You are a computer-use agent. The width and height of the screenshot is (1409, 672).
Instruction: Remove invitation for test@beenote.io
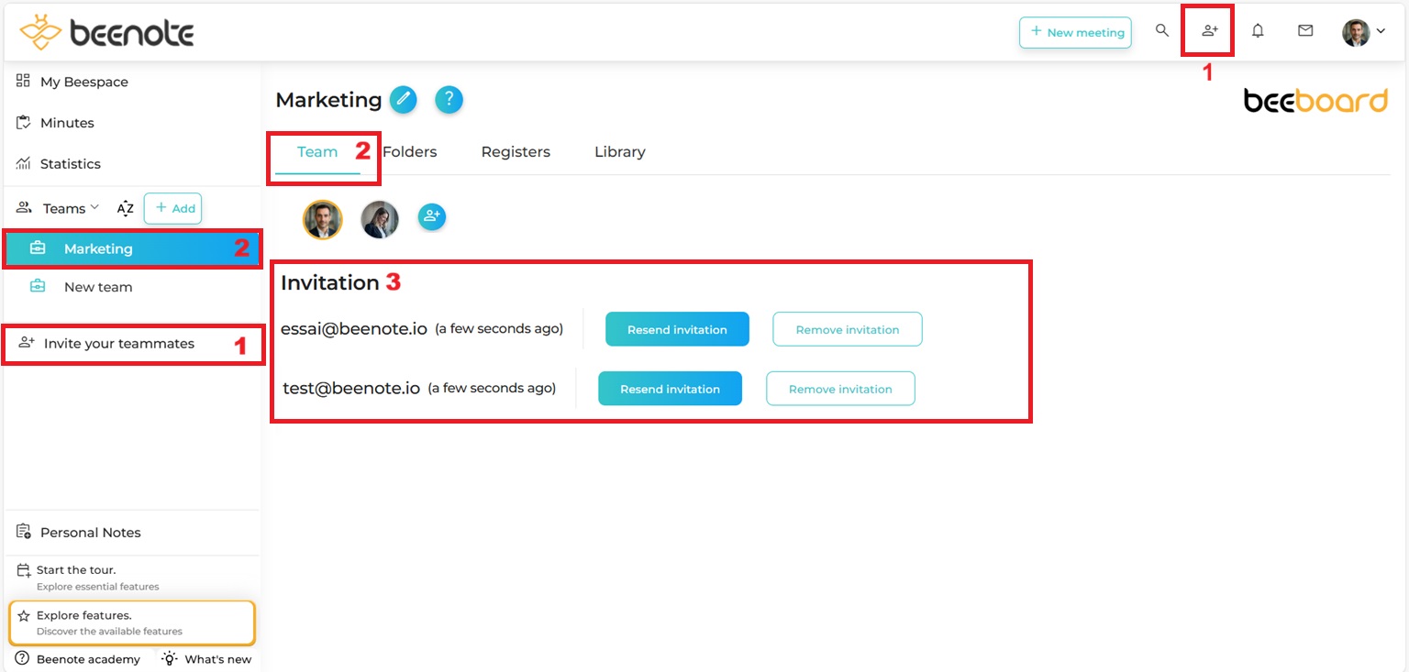(840, 389)
